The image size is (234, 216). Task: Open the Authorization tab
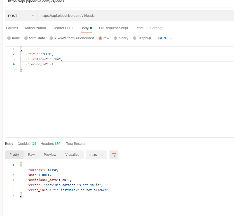coord(35,28)
